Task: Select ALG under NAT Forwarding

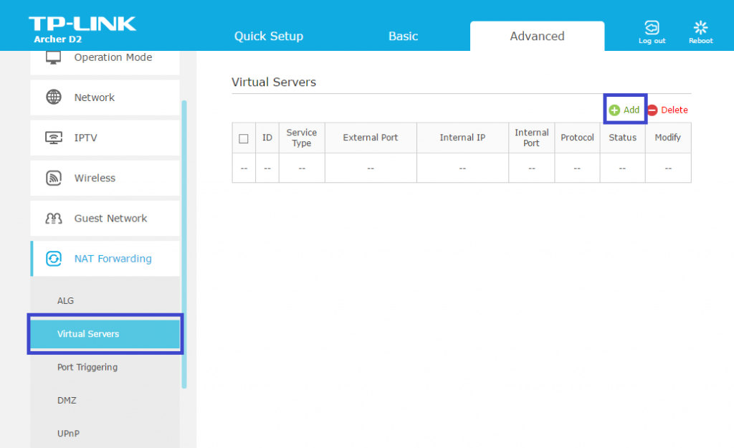Action: pyautogui.click(x=66, y=301)
